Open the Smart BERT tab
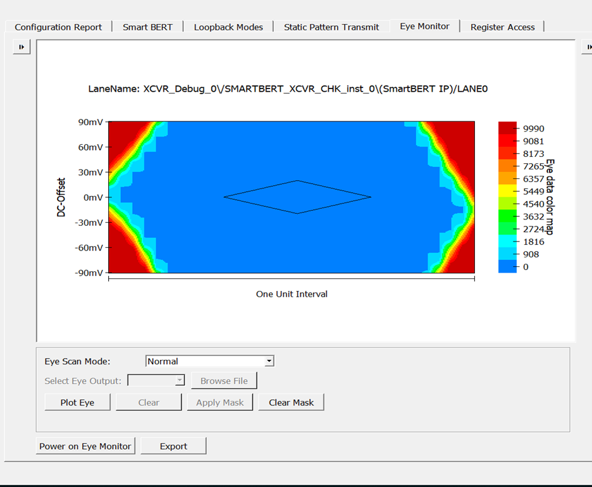592x487 pixels. click(147, 27)
